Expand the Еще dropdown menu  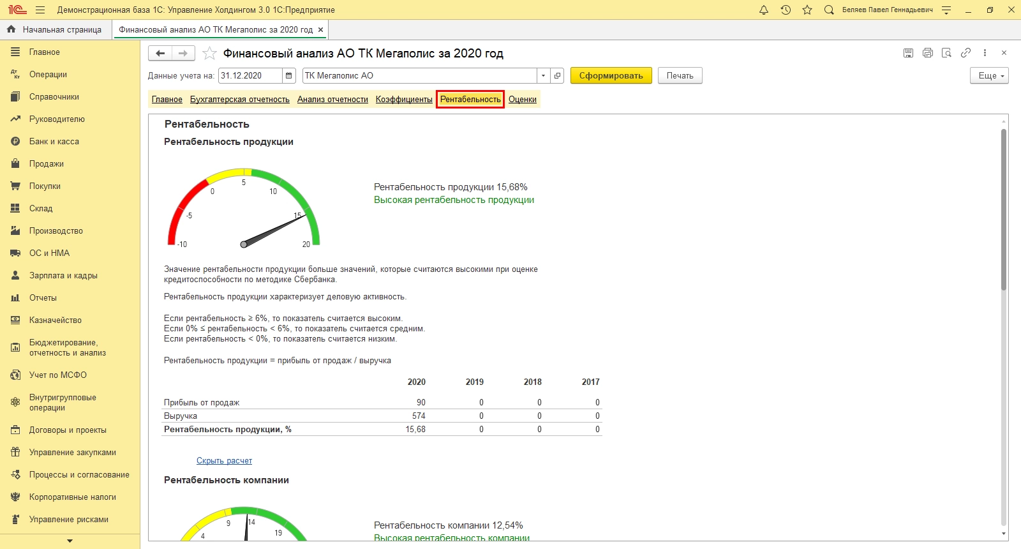click(989, 76)
